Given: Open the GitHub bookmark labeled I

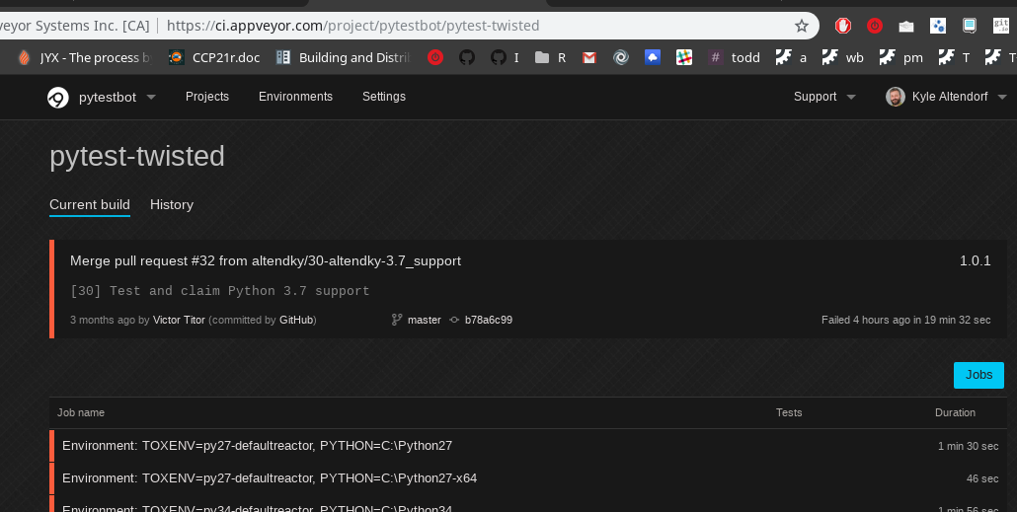Looking at the screenshot, I should coord(506,57).
